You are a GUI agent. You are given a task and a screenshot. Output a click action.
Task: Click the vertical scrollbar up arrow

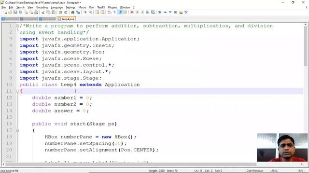tap(306, 25)
